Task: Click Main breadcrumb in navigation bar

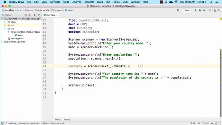Action: [x=69, y=10]
